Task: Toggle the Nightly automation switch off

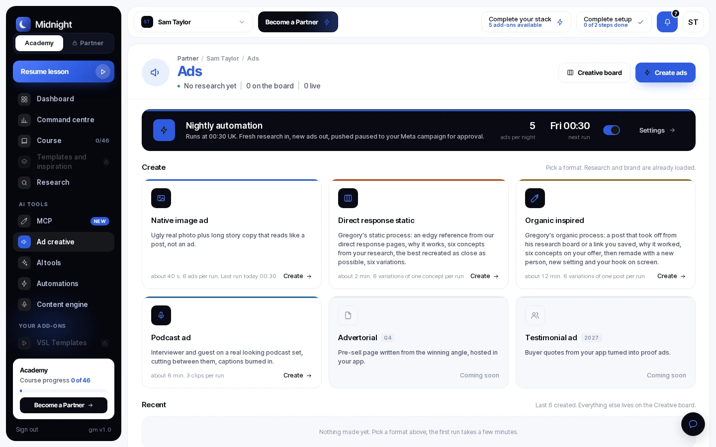Action: (612, 130)
